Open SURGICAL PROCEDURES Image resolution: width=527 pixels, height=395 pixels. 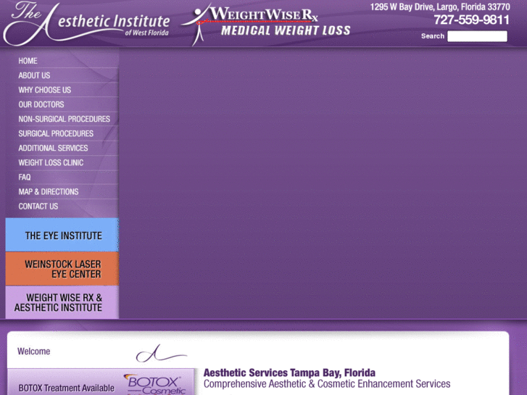click(56, 133)
